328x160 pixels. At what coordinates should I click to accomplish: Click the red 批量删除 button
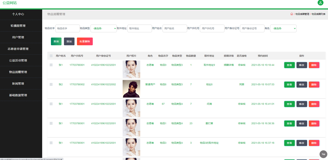click(x=85, y=42)
